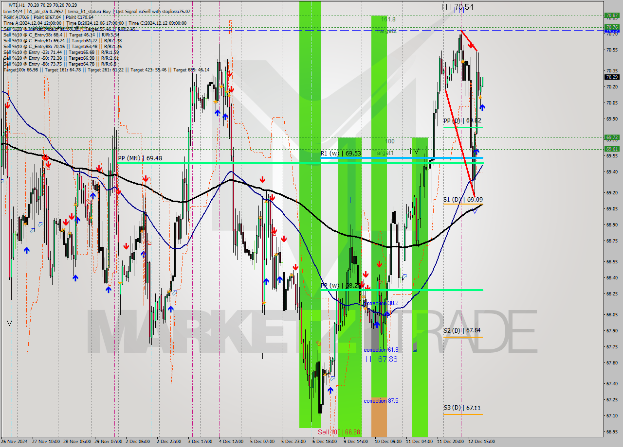Screen dimensions: 623x447
Task: Click the '161.8' extension label
Action: tap(388, 19)
